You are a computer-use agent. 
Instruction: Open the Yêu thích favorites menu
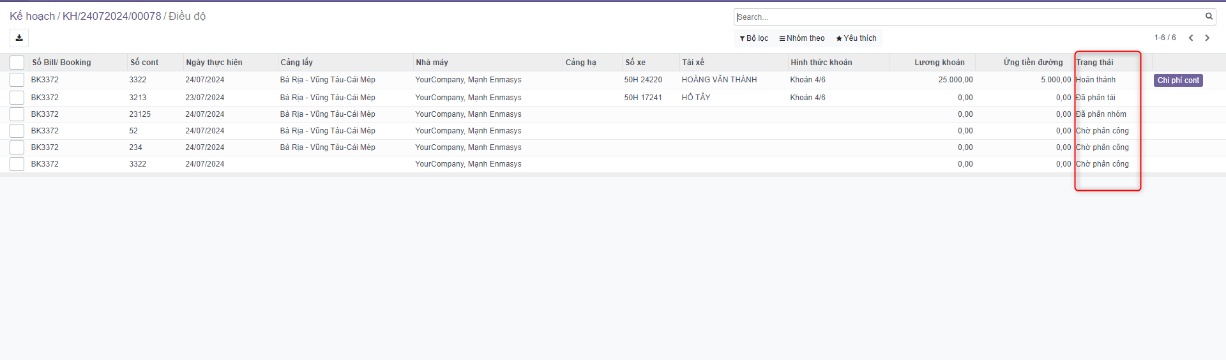pyautogui.click(x=856, y=38)
